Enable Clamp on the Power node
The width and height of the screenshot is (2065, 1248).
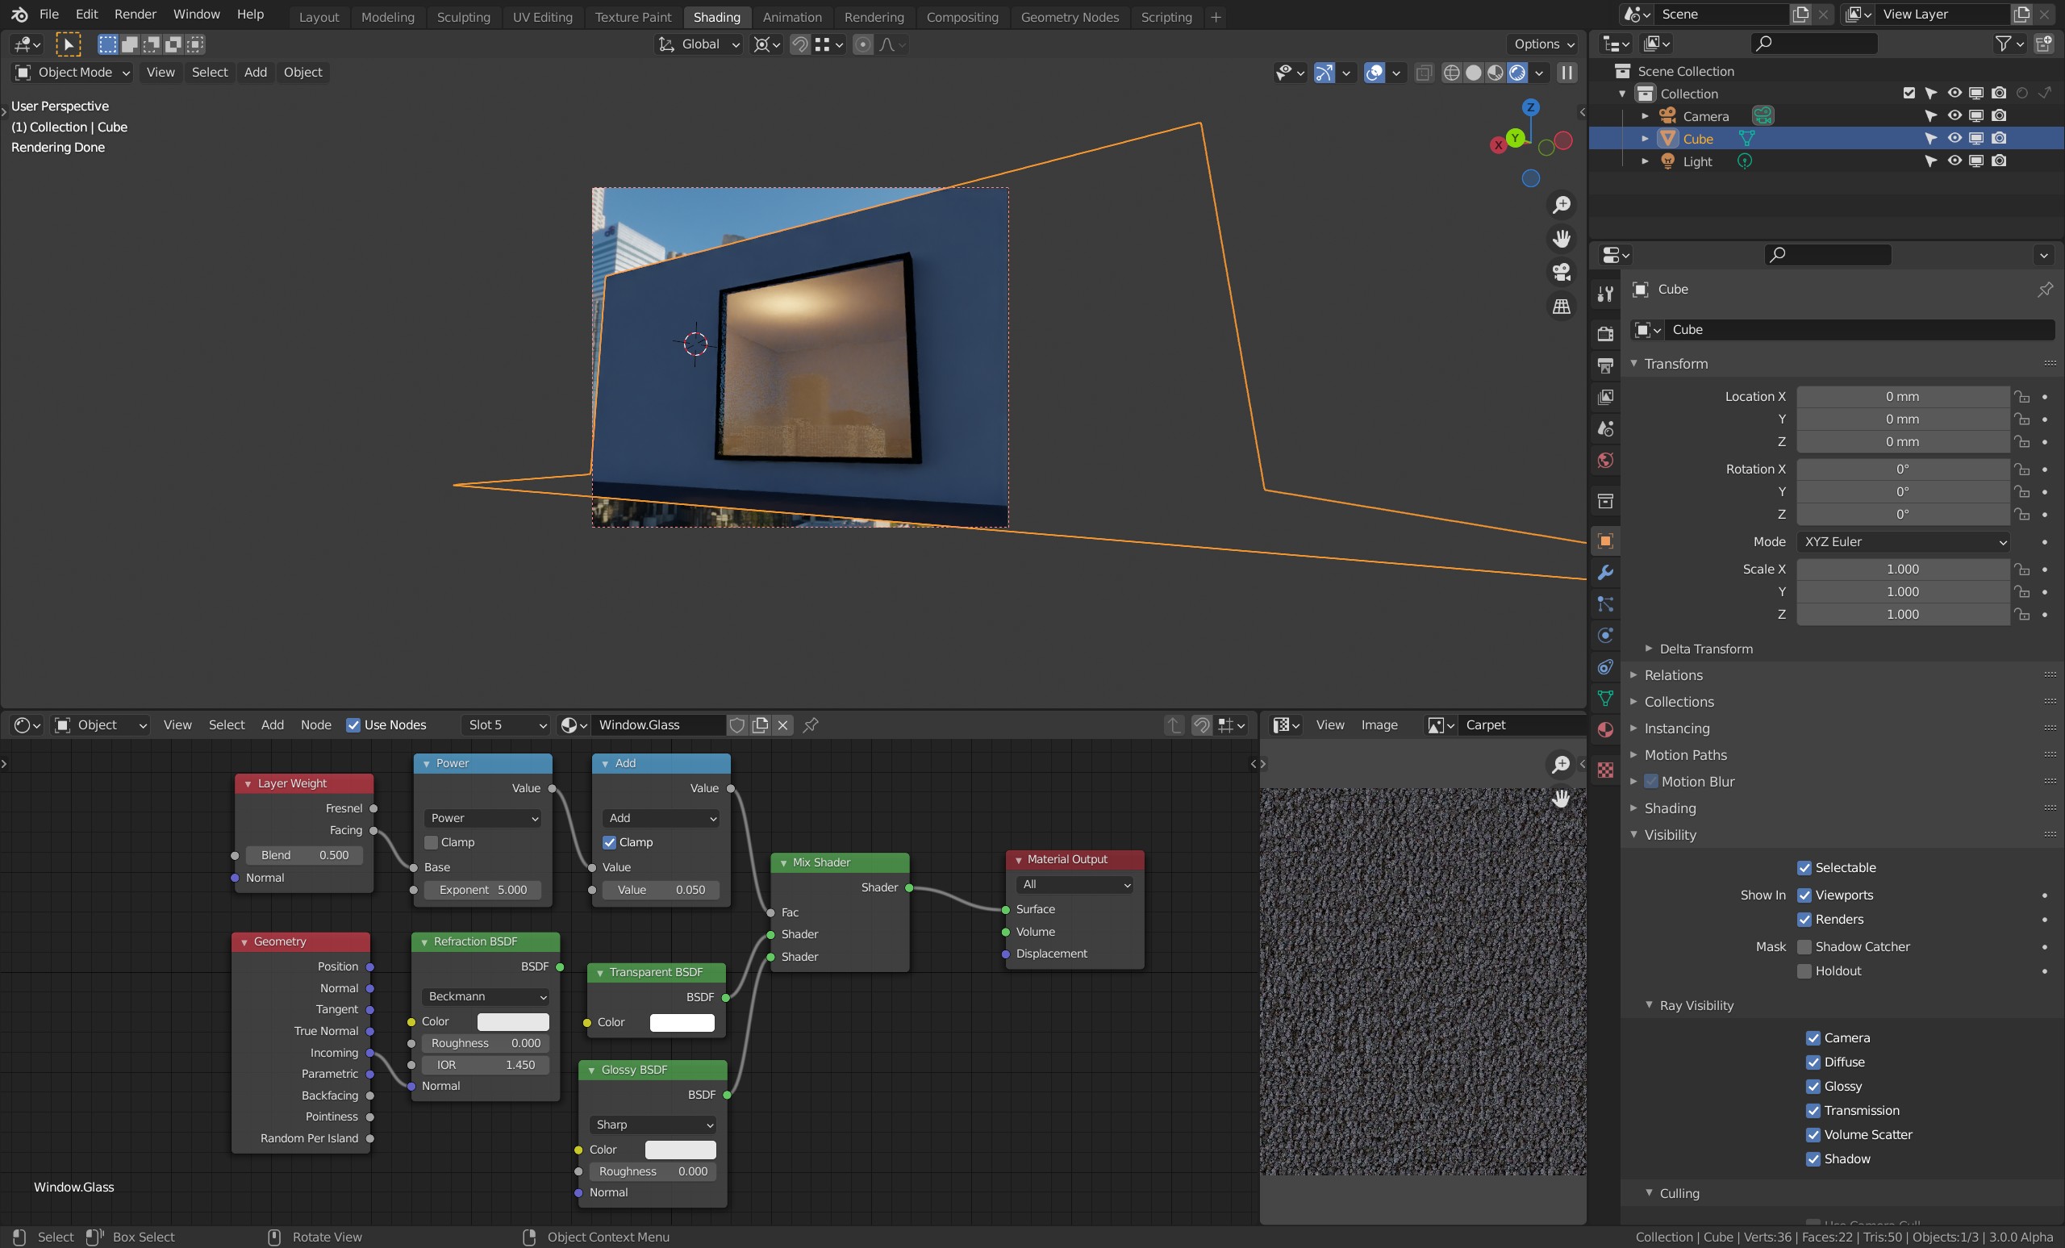click(x=432, y=842)
